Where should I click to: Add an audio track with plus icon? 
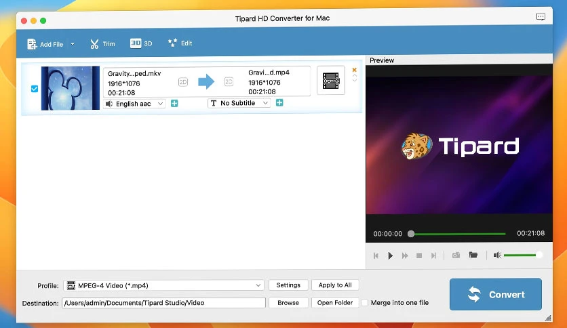(174, 103)
